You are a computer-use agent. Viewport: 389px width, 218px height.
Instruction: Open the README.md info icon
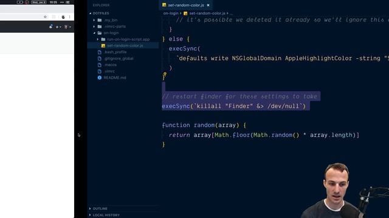tap(100, 78)
